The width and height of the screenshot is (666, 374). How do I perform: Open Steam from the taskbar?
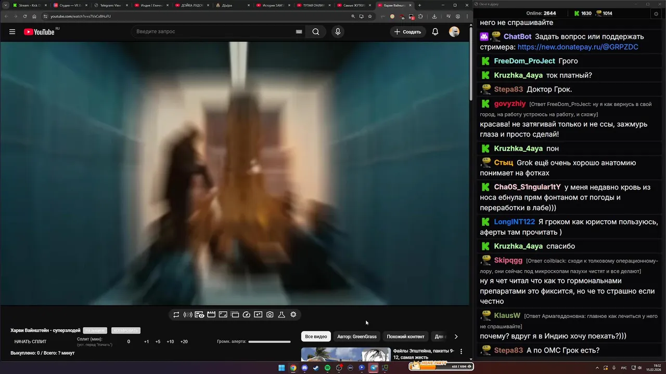[316, 368]
